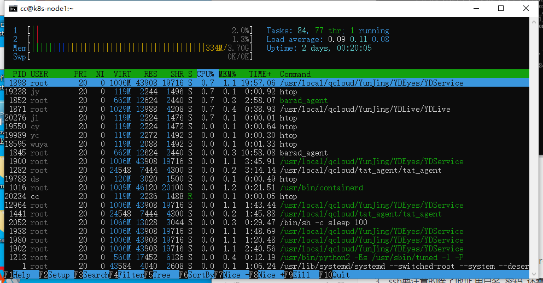Activate F4 Filter in htop
Viewport: 543px width, 283px height.
pyautogui.click(x=126, y=275)
